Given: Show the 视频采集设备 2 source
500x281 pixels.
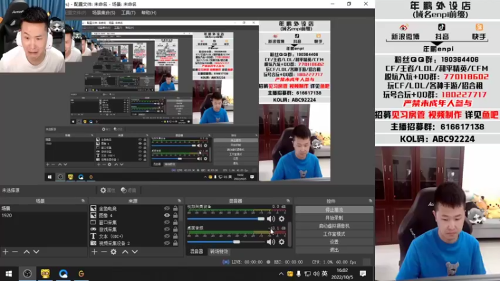Looking at the screenshot, I should (167, 243).
